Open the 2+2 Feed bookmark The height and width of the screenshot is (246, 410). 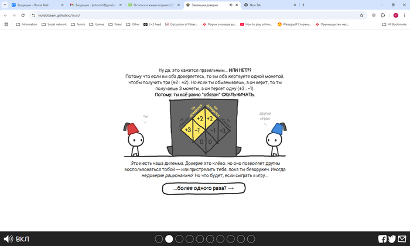152,25
